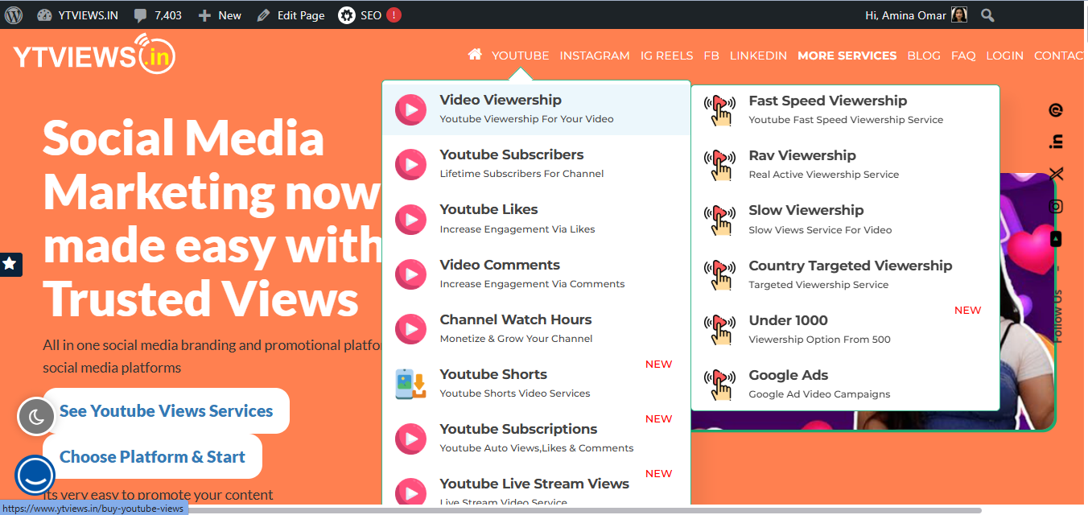Image resolution: width=1088 pixels, height=515 pixels.
Task: Toggle dark mode with moon button
Action: coord(36,416)
